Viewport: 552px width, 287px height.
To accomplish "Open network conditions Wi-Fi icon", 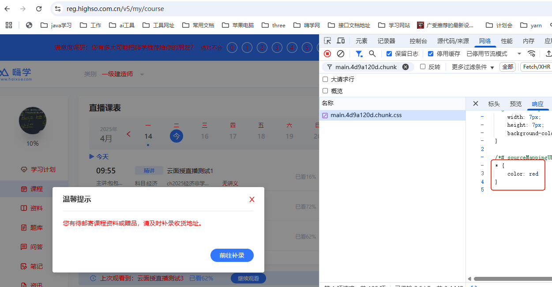I will coord(532,54).
